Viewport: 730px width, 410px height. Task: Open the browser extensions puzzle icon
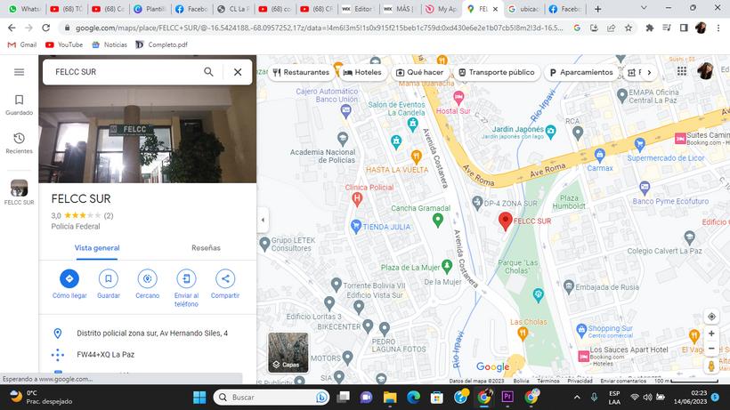tap(649, 28)
